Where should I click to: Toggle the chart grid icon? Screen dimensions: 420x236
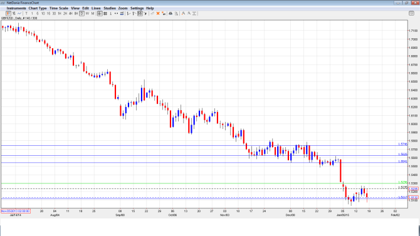tap(105, 13)
